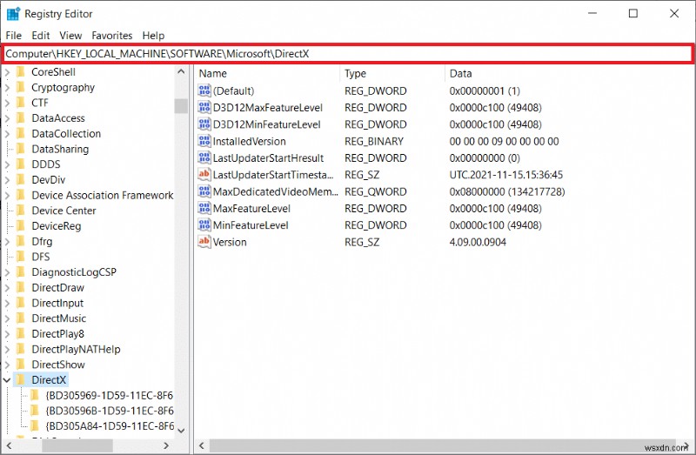Open the View menu
Screen dimensions: 696x455
point(70,36)
